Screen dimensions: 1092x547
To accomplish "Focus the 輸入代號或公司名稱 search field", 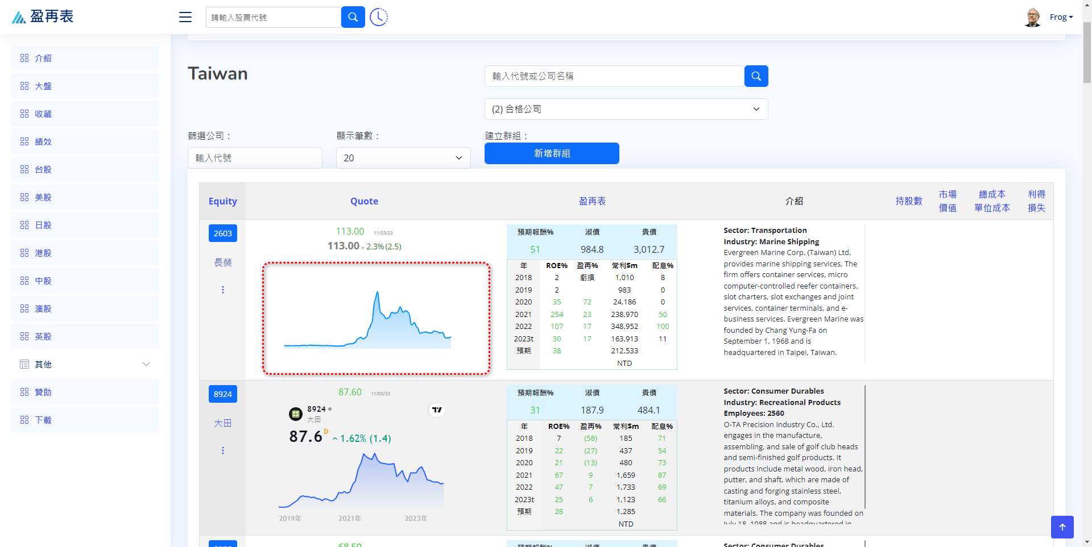I will pyautogui.click(x=614, y=76).
